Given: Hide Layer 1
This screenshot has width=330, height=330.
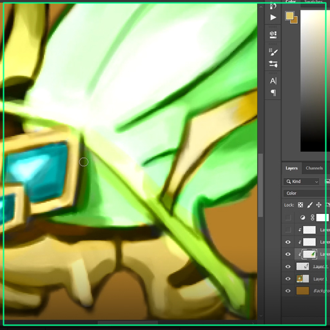Looking at the screenshot, I should point(288,279).
